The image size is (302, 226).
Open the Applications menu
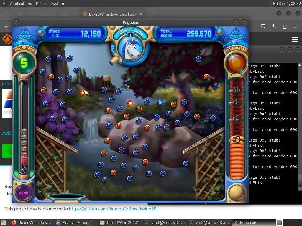coord(21,4)
